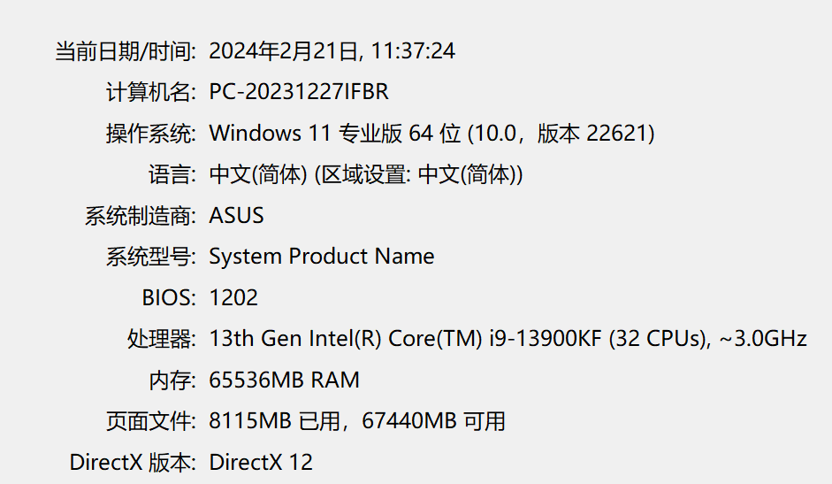Click the BIOS version value 1202
Viewport: 832px width, 484px height.
pyautogui.click(x=233, y=297)
